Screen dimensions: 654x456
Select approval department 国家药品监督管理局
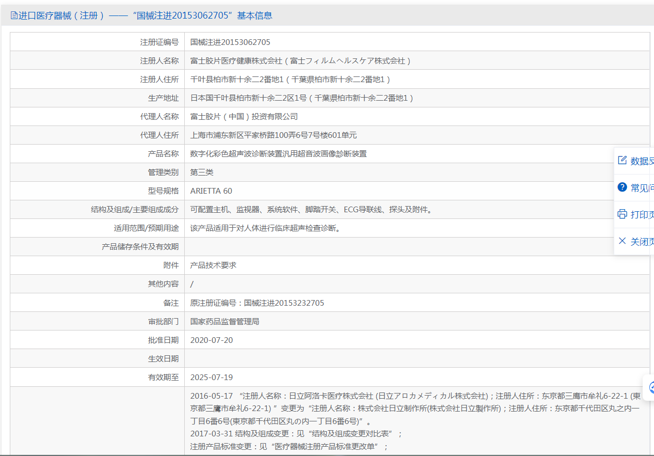(x=225, y=321)
